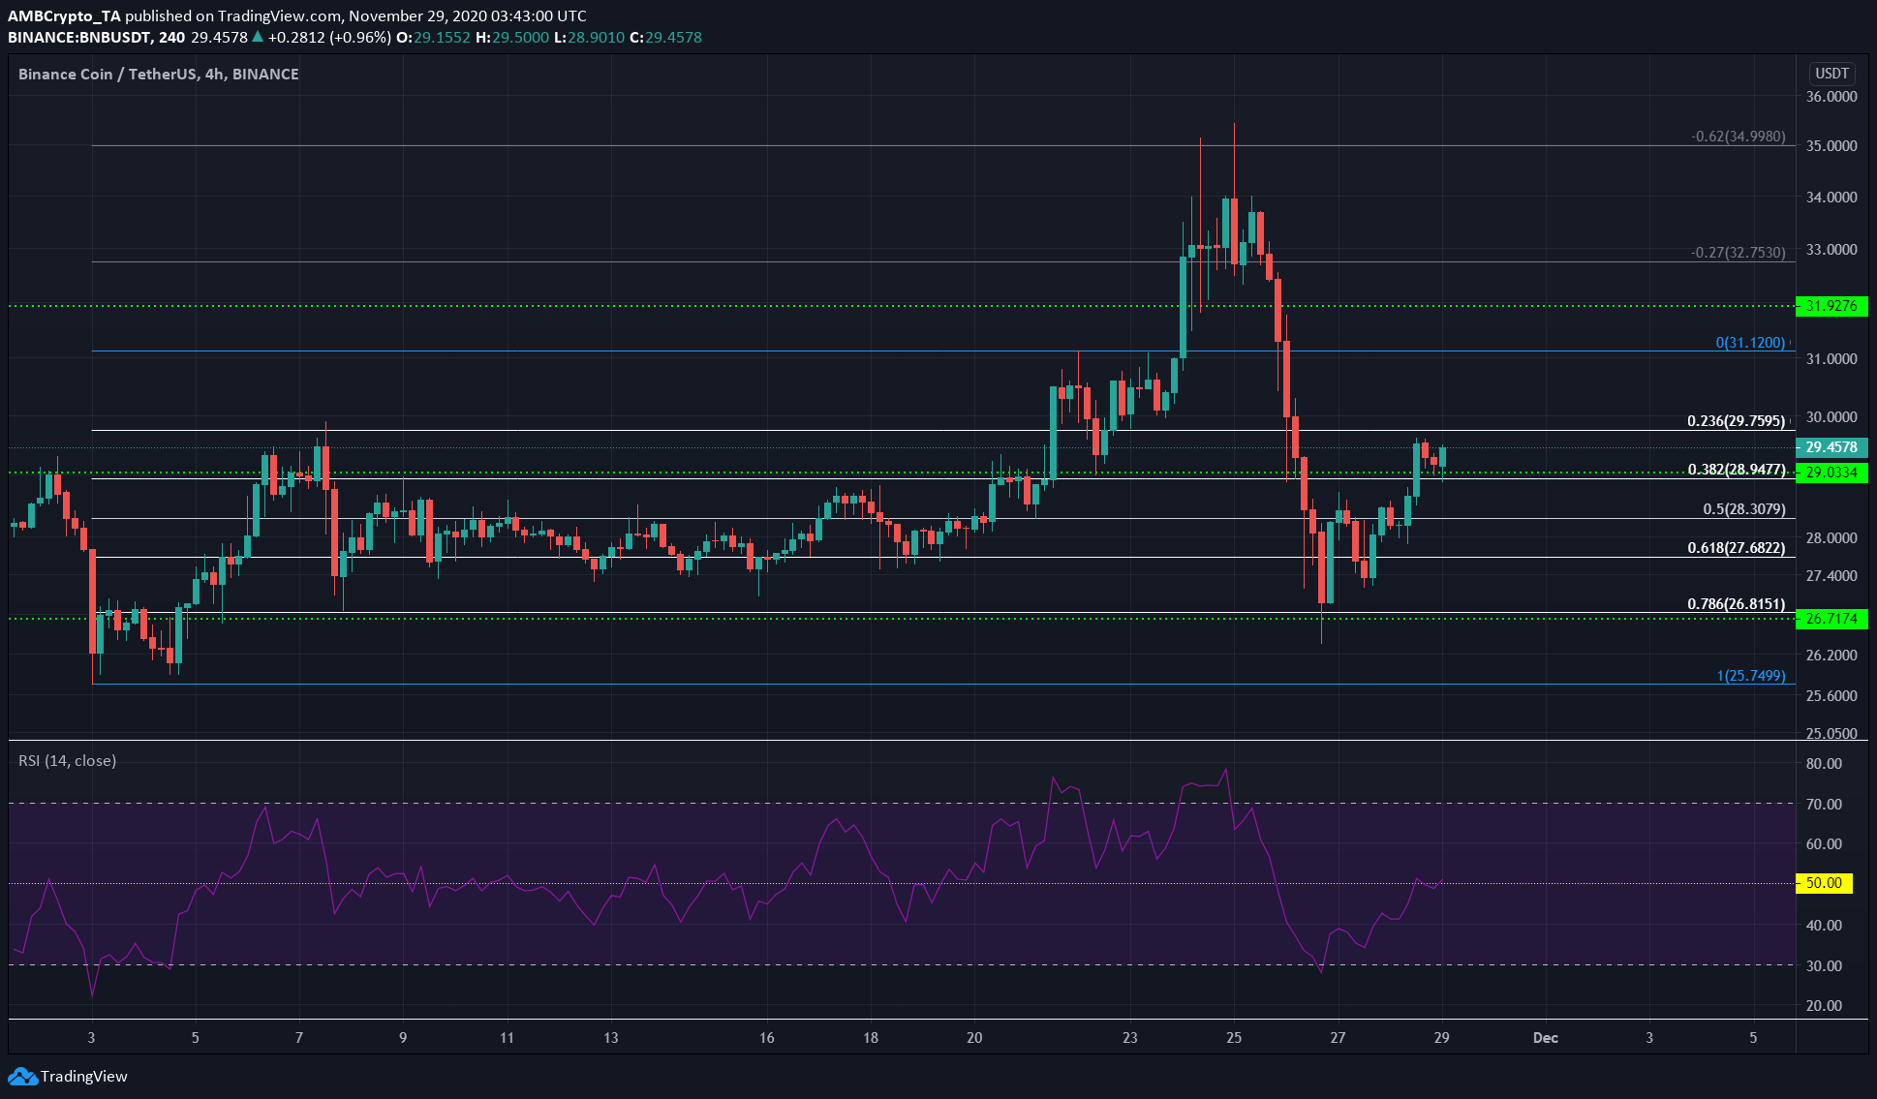Click the 7 date on the time axis
The height and width of the screenshot is (1099, 1877).
pyautogui.click(x=299, y=1038)
